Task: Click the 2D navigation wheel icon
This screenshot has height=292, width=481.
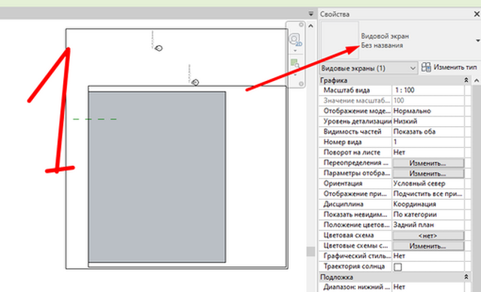Action: (295, 39)
